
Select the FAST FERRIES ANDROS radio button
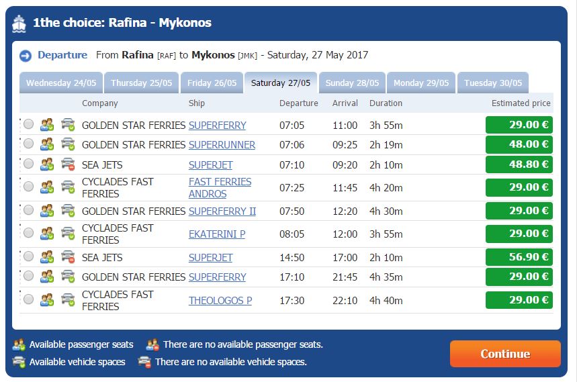pos(28,187)
